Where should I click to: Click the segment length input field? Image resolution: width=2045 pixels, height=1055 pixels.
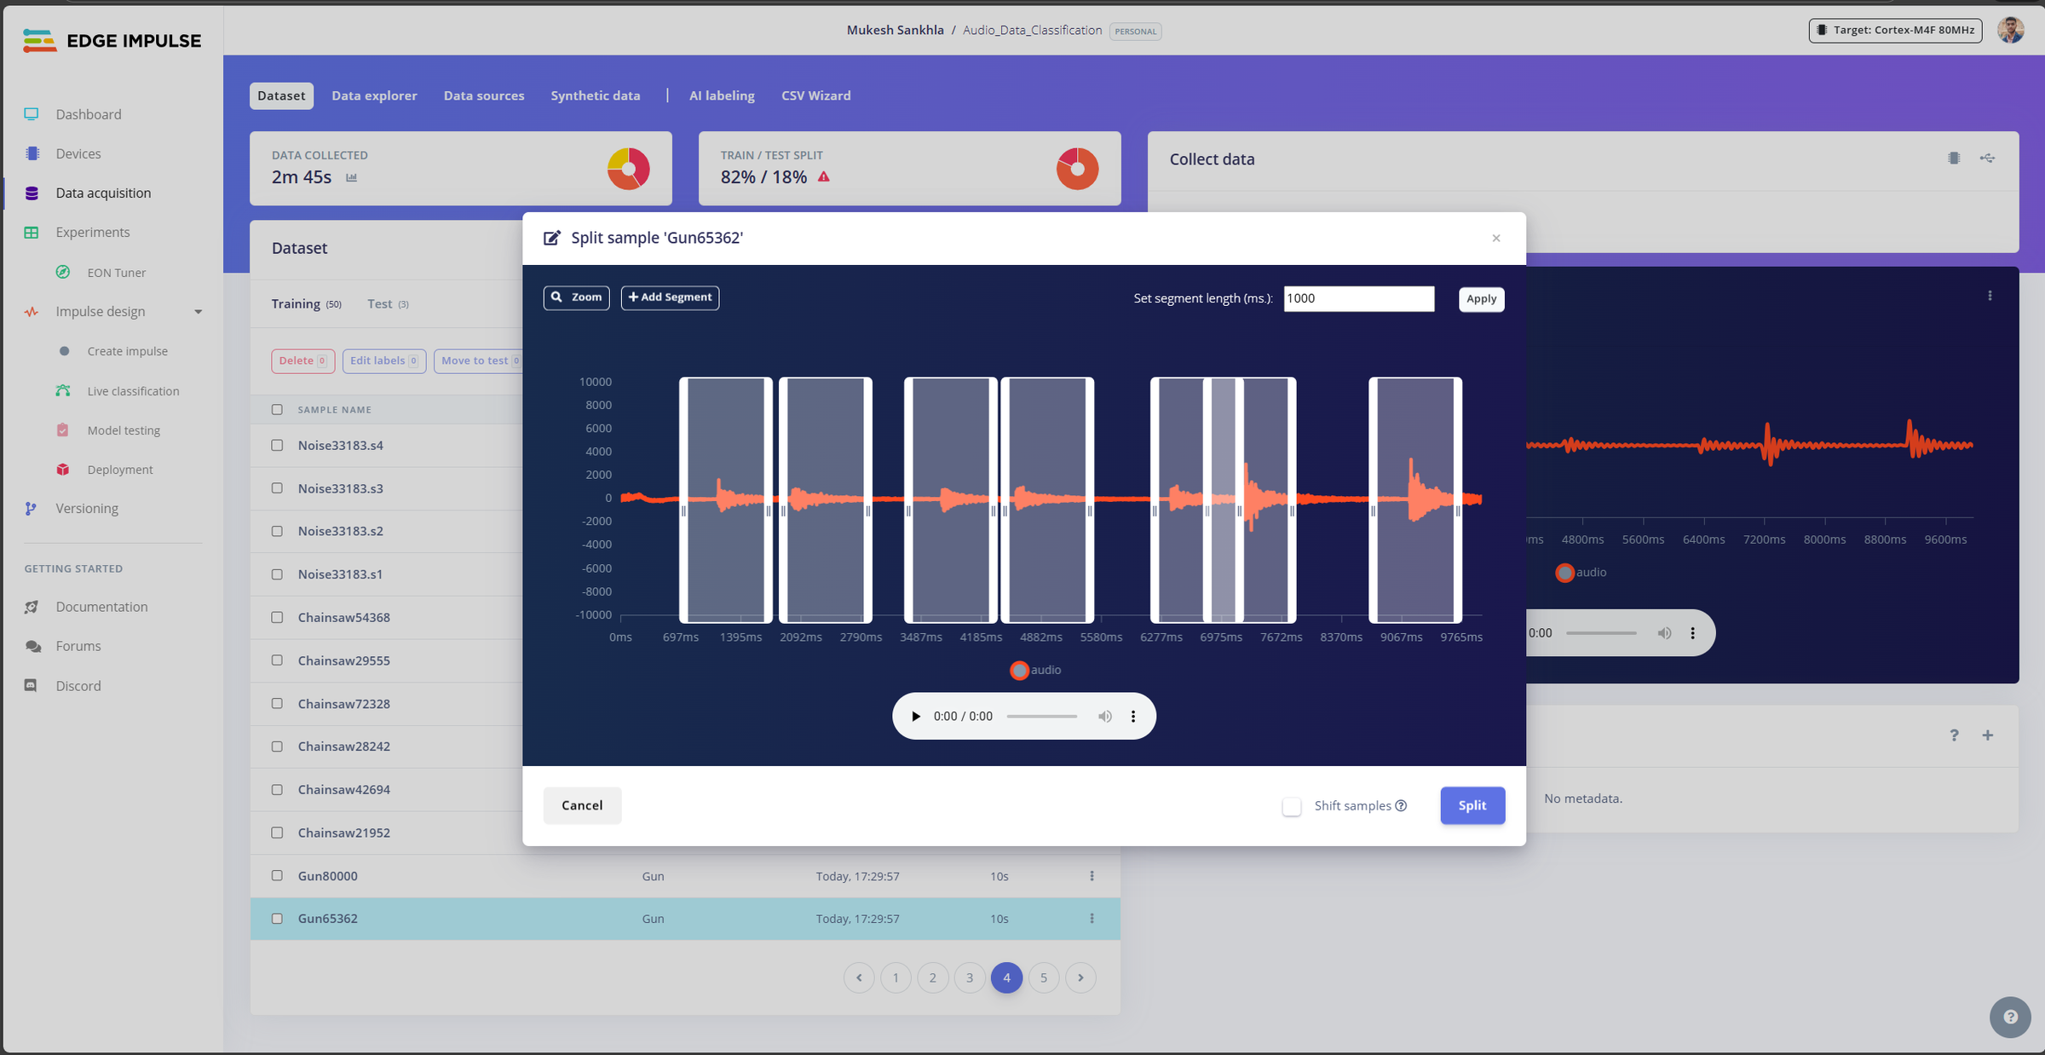[1359, 298]
